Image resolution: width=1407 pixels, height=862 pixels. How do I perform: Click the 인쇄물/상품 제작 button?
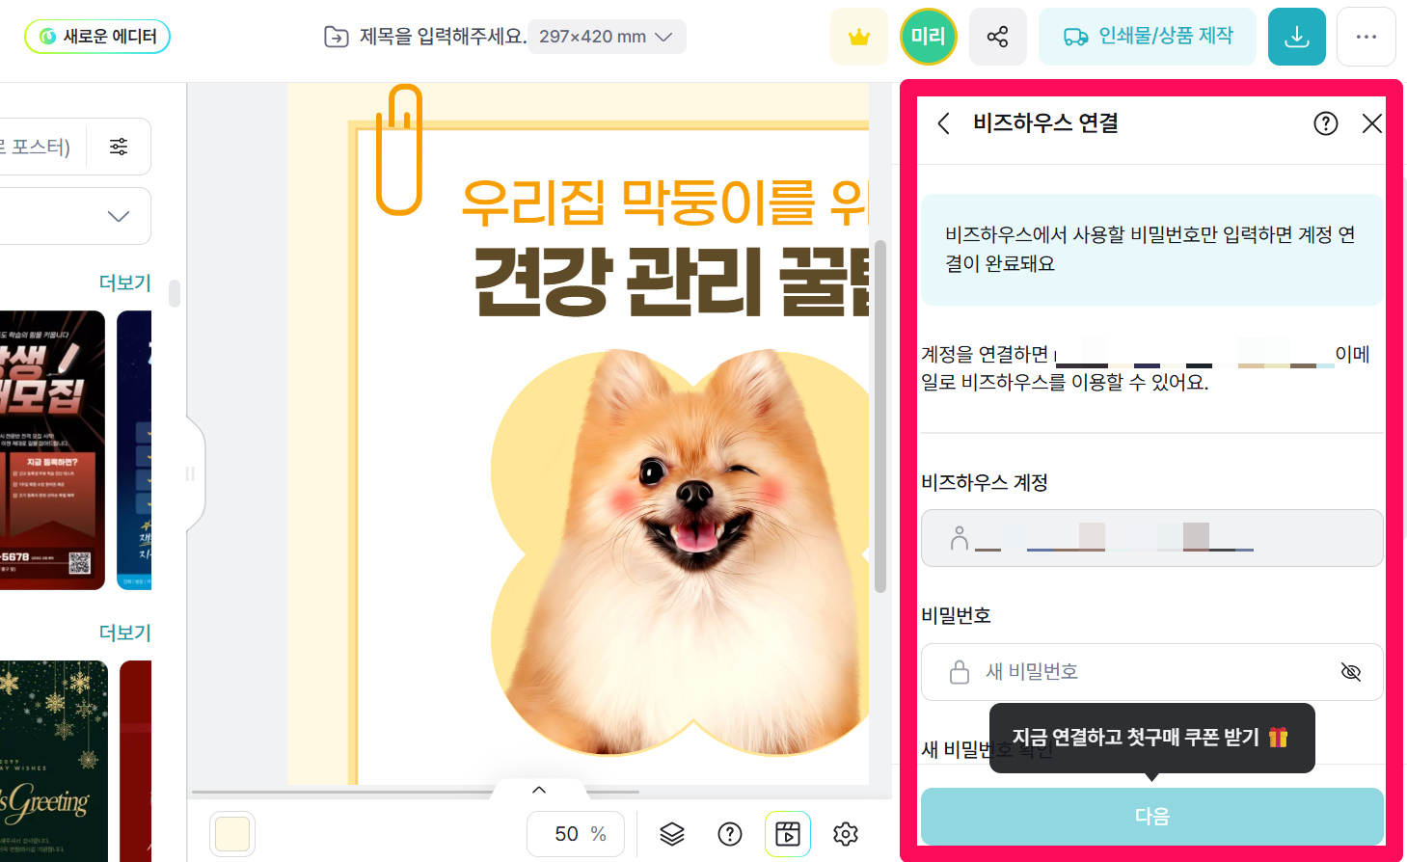pyautogui.click(x=1148, y=37)
